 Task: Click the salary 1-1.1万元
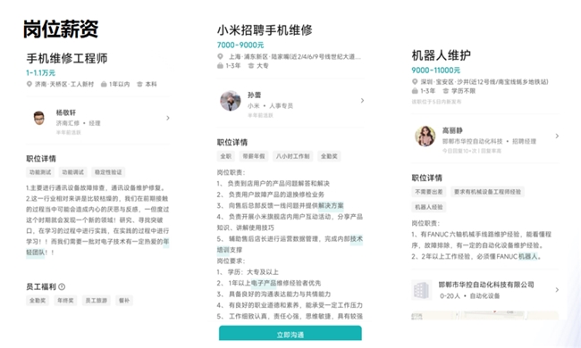[40, 73]
